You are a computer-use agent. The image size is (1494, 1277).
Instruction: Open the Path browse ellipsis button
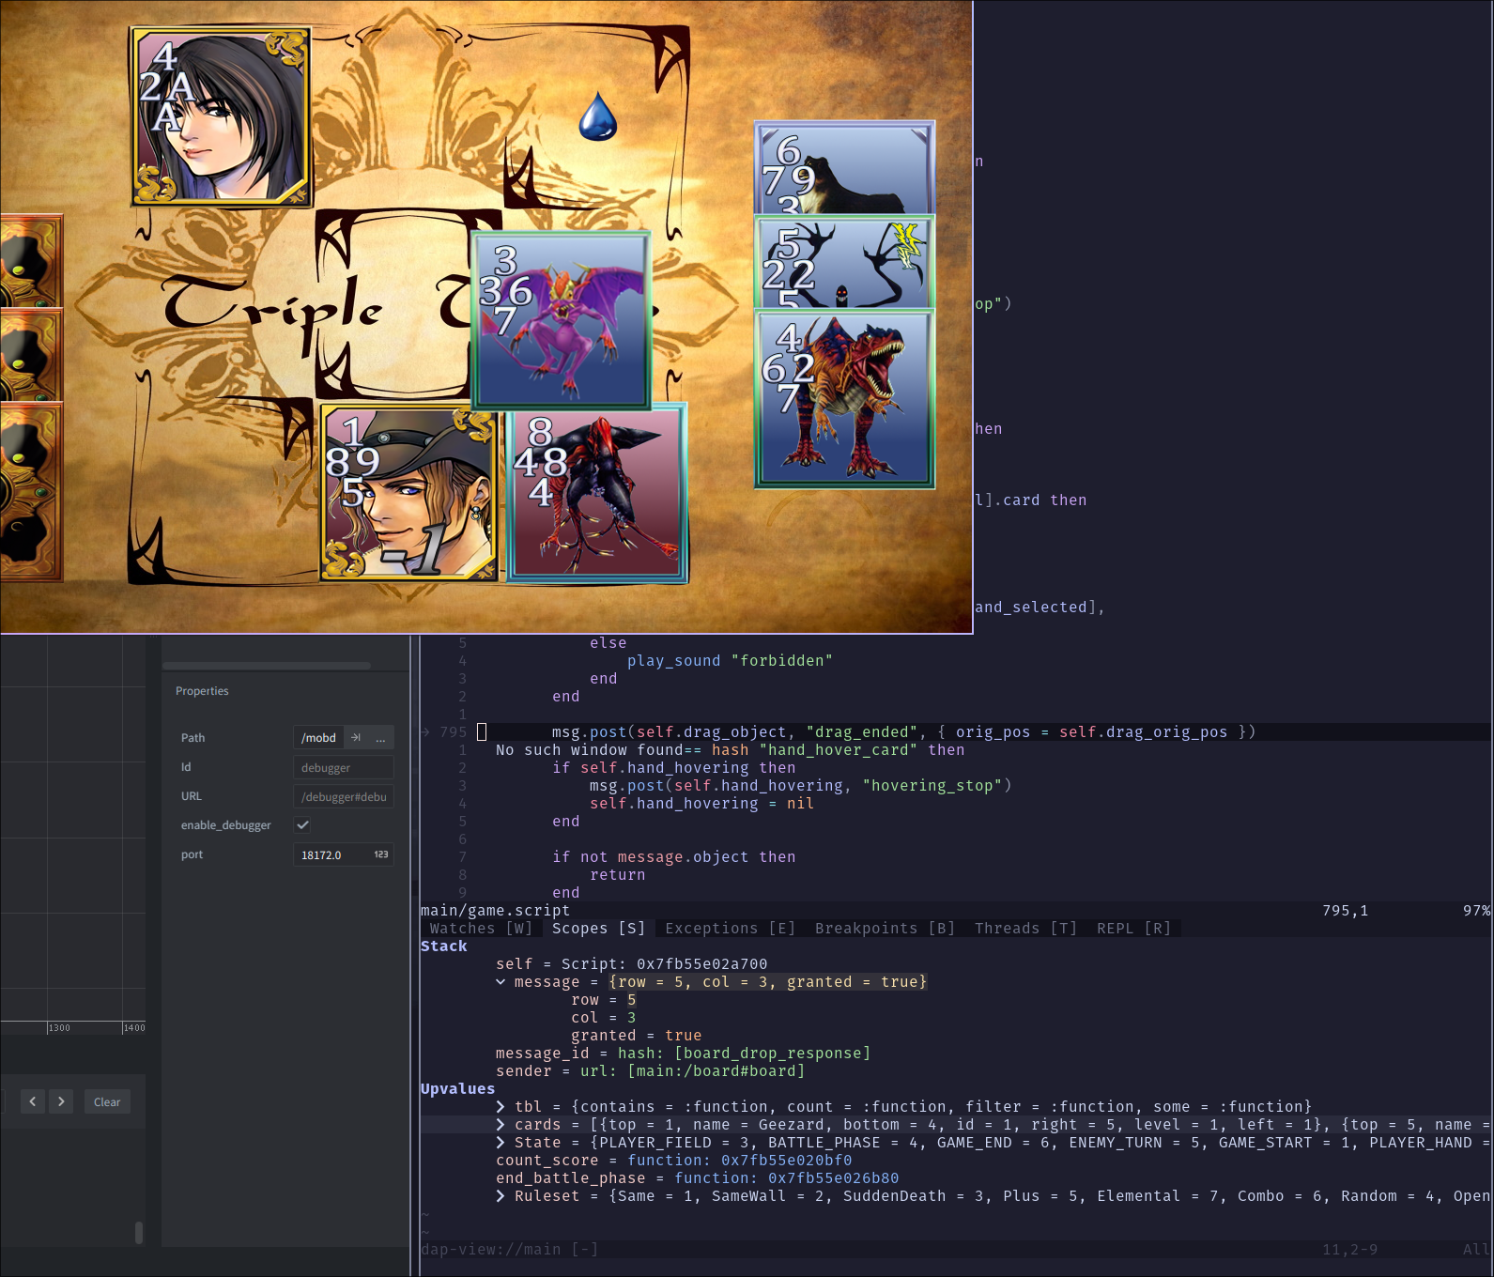[380, 738]
